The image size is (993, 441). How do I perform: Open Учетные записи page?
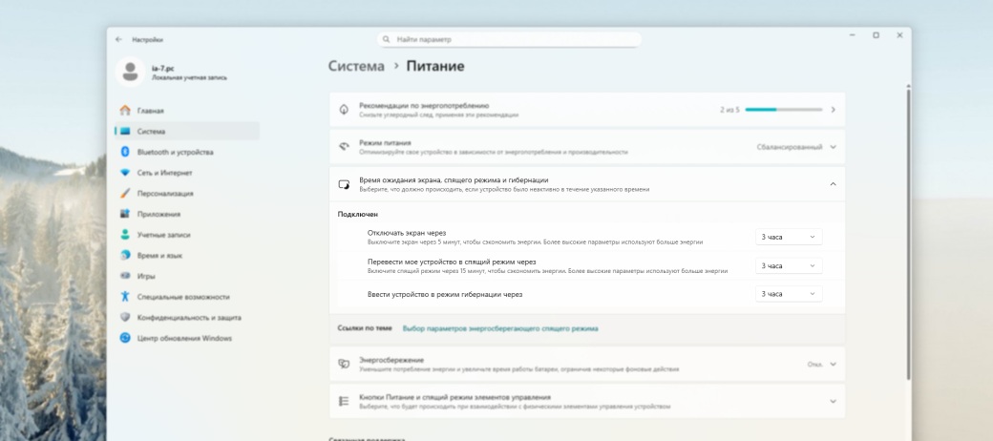coord(162,235)
